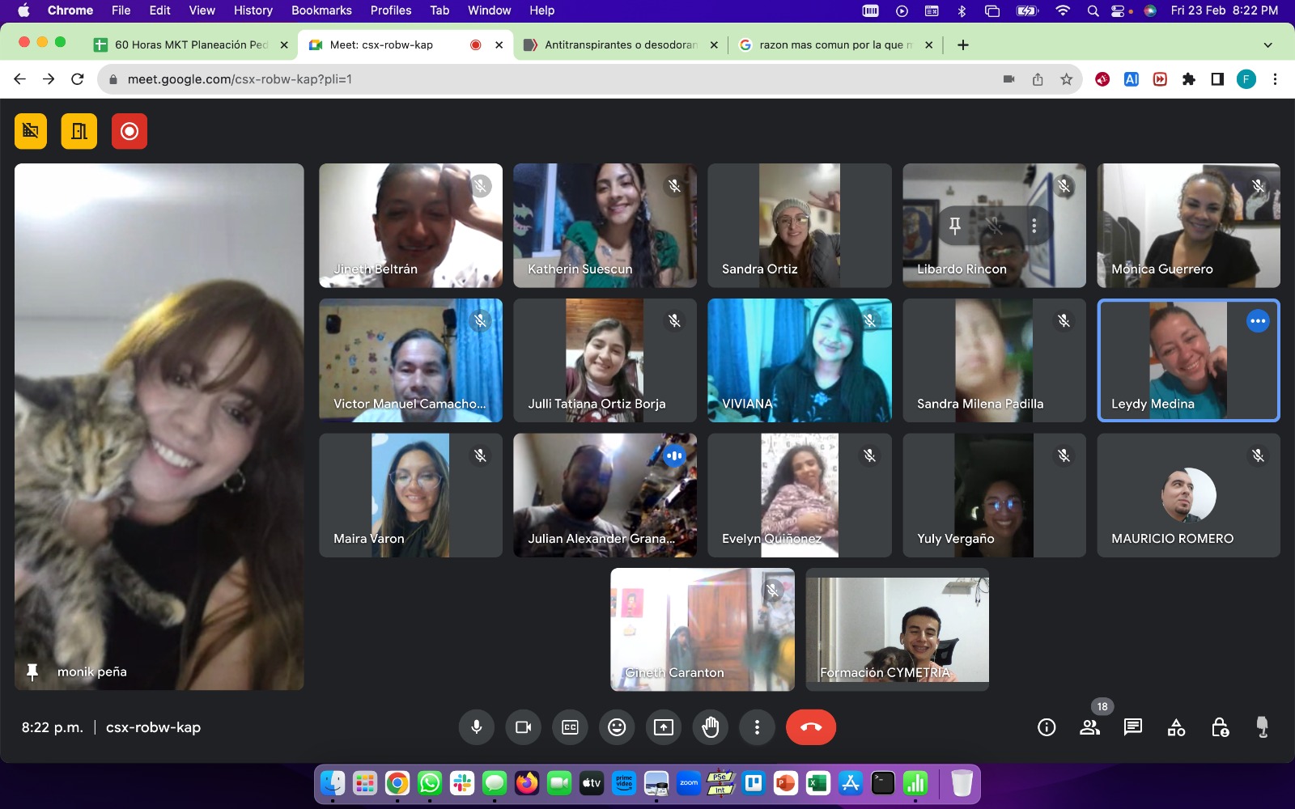Open the chat with everyone panel
This screenshot has width=1295, height=809.
click(1133, 727)
